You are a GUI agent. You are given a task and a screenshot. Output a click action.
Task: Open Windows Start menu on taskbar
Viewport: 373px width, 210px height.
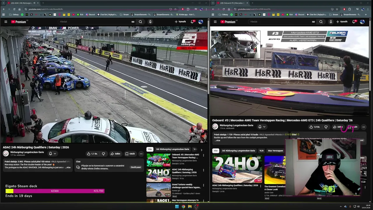[177, 206]
